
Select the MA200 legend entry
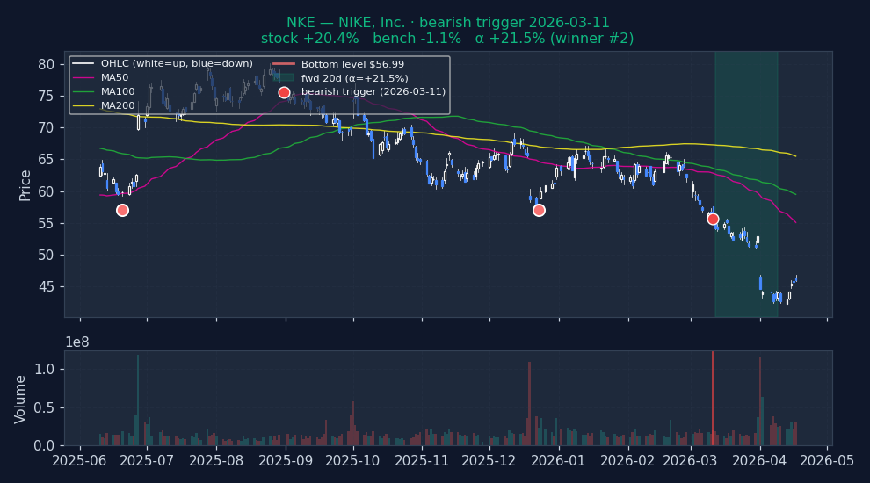pyautogui.click(x=104, y=105)
